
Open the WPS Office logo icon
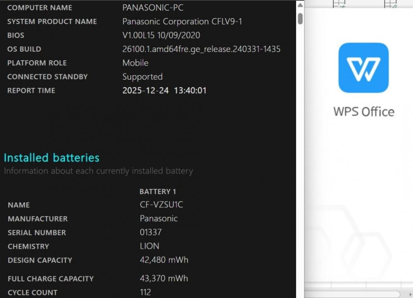[363, 68]
